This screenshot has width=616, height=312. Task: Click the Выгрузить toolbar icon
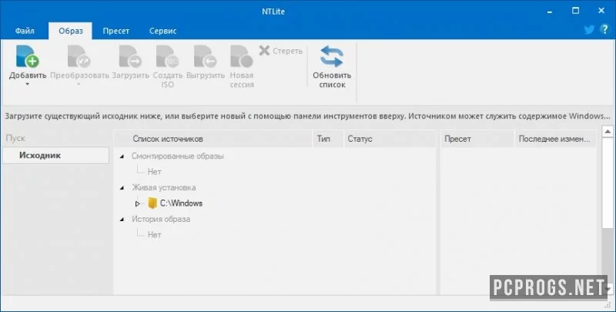tap(205, 56)
